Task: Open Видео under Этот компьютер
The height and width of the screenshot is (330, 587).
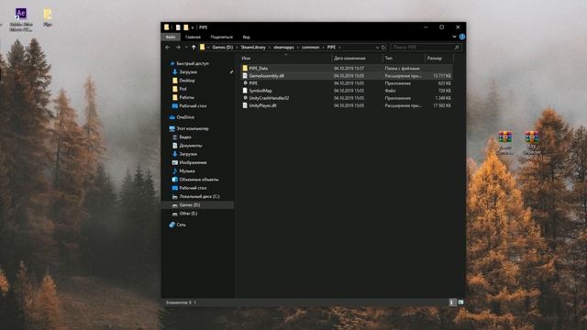Action: point(185,137)
